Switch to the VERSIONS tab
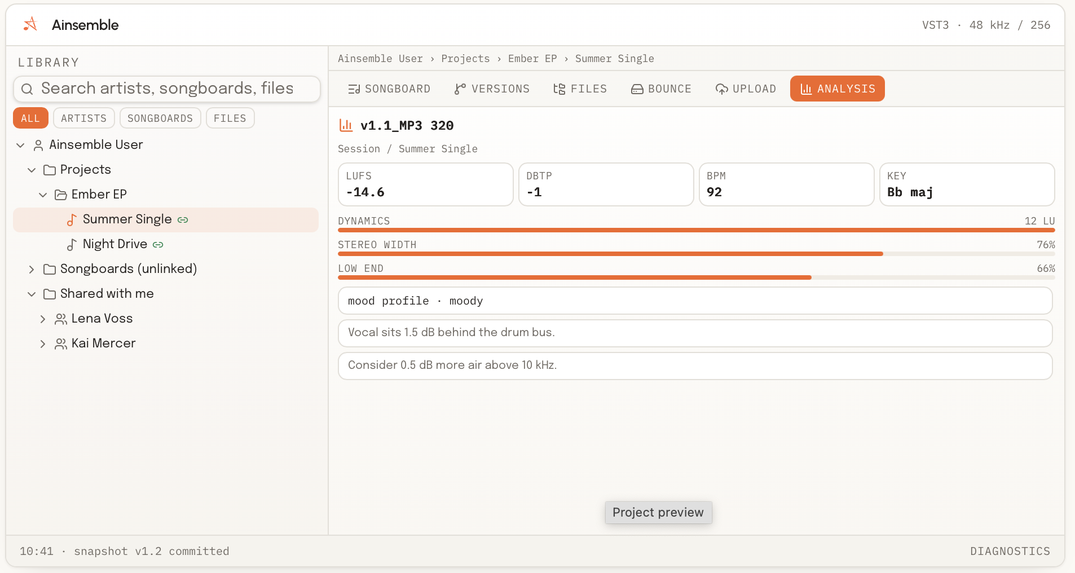Image resolution: width=1075 pixels, height=573 pixels. pos(492,89)
